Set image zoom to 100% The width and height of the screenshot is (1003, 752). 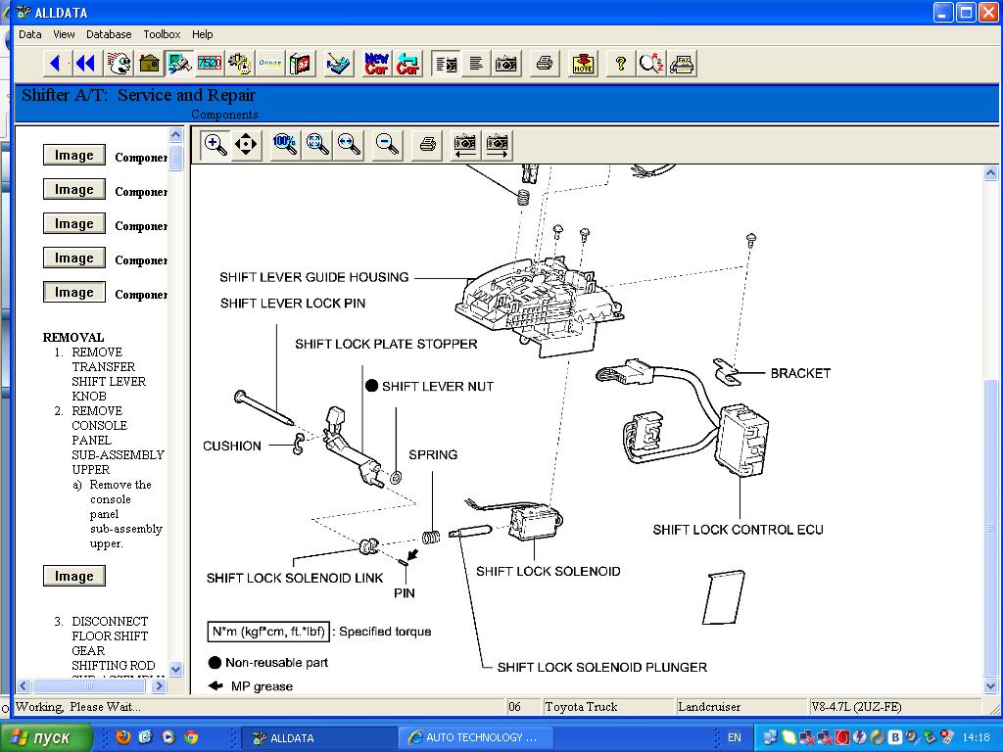pos(285,144)
